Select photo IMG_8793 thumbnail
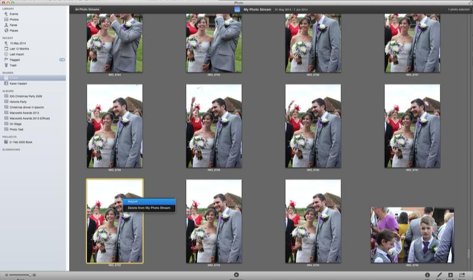 (x=214, y=222)
